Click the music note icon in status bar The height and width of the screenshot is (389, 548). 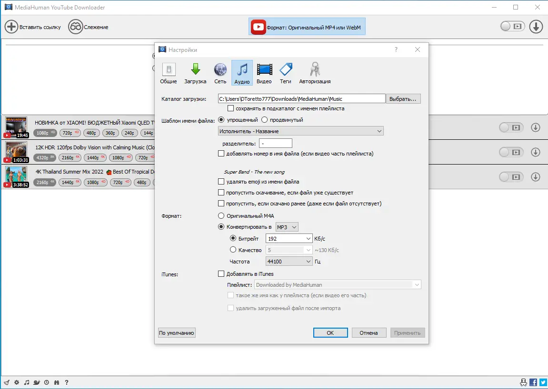coord(27,382)
